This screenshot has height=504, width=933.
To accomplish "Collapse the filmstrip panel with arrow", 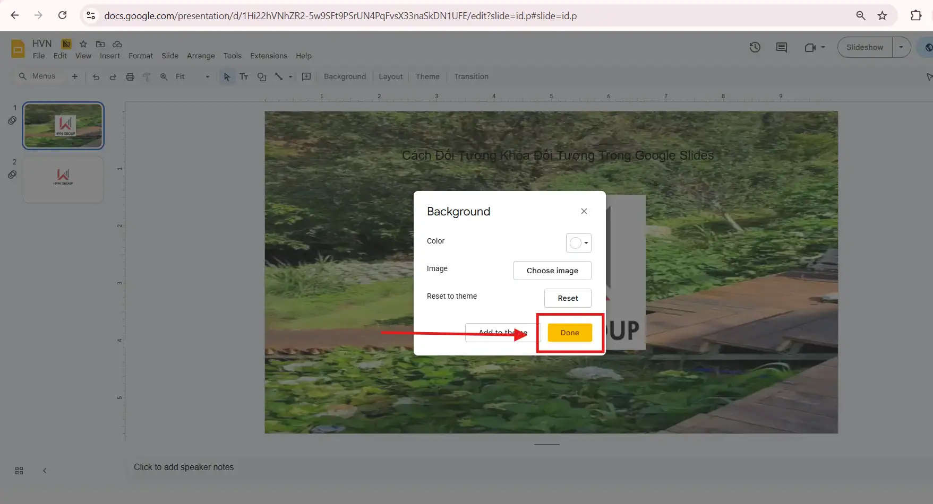I will (45, 471).
